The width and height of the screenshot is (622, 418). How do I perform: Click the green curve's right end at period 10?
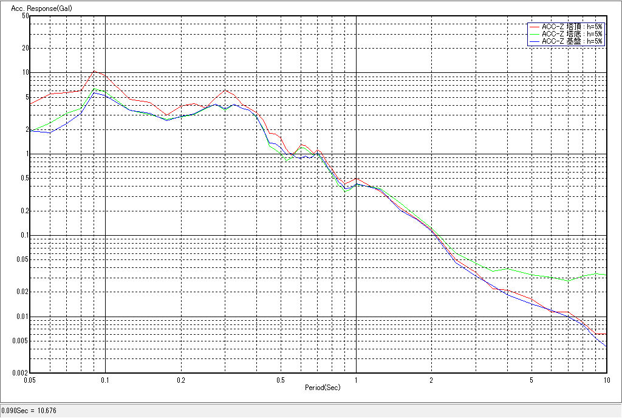click(606, 275)
